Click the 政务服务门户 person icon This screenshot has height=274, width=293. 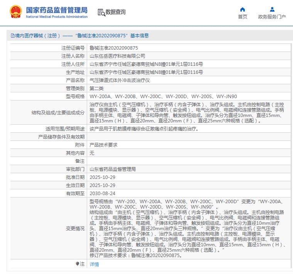(272, 9)
